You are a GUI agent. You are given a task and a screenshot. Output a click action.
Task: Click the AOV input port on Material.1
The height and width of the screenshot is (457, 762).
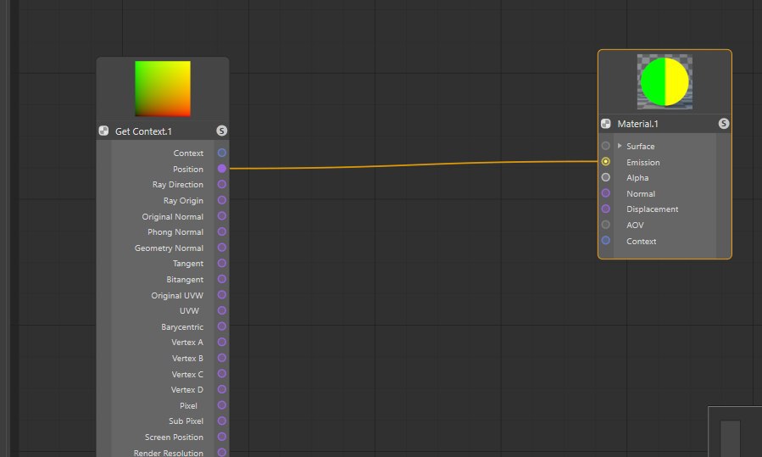click(x=605, y=225)
